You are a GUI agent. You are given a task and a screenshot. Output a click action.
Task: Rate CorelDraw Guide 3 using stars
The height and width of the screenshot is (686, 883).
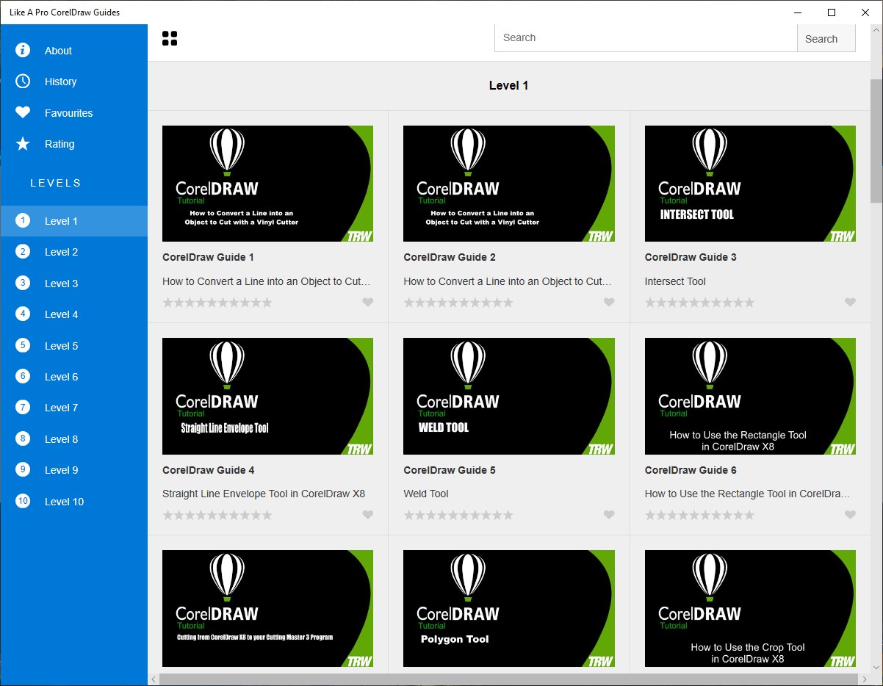(x=700, y=303)
